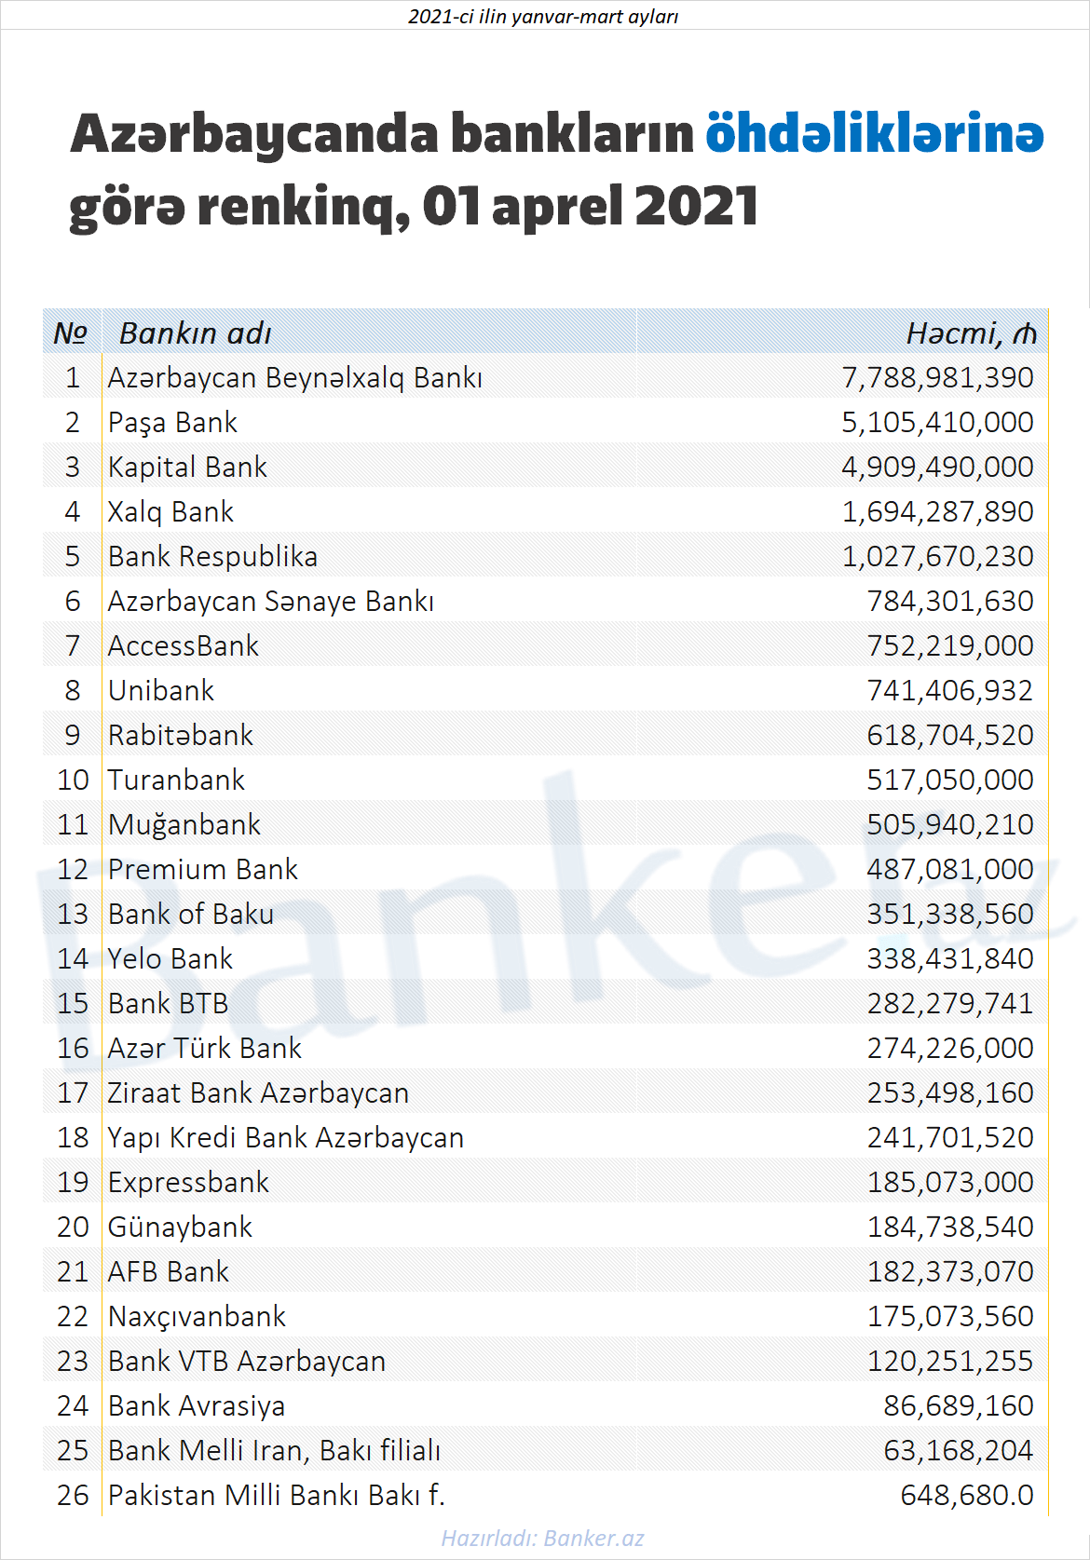Viewport: 1090px width, 1560px height.
Task: Select Muğanbank in the list
Action: (184, 824)
